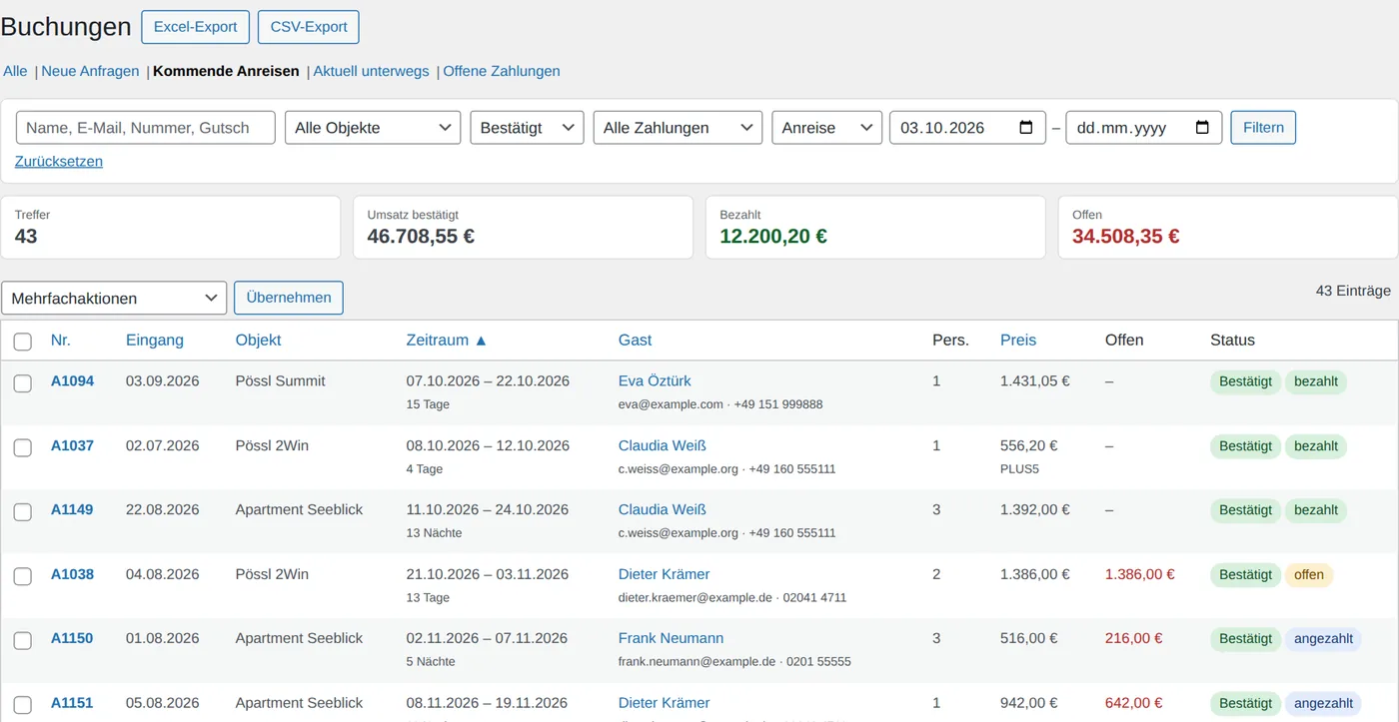Select the Kommende Anreisen view
1399x722 pixels.
coord(226,71)
